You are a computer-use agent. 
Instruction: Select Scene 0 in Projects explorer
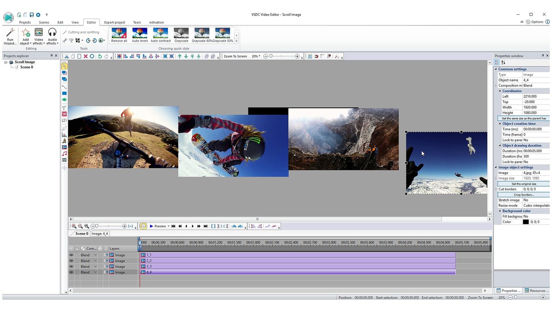click(26, 67)
